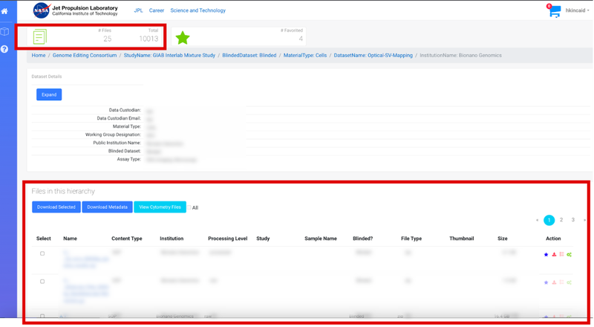Open the hkincaid user dropdown
The height and width of the screenshot is (327, 594).
click(x=577, y=10)
